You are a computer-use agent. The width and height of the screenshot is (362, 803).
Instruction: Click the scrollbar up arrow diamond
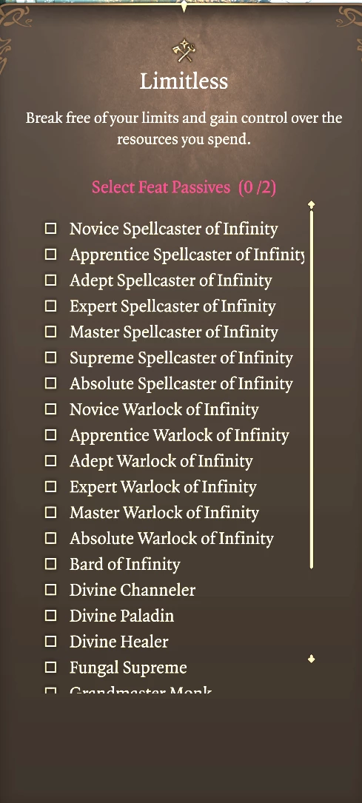click(311, 205)
